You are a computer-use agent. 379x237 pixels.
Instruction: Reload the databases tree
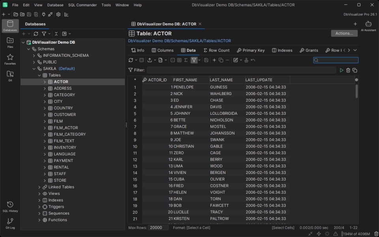click(x=36, y=34)
